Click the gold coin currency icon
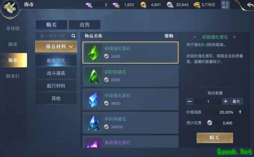Image resolution: width=254 pixels, height=157 pixels. click(143, 5)
